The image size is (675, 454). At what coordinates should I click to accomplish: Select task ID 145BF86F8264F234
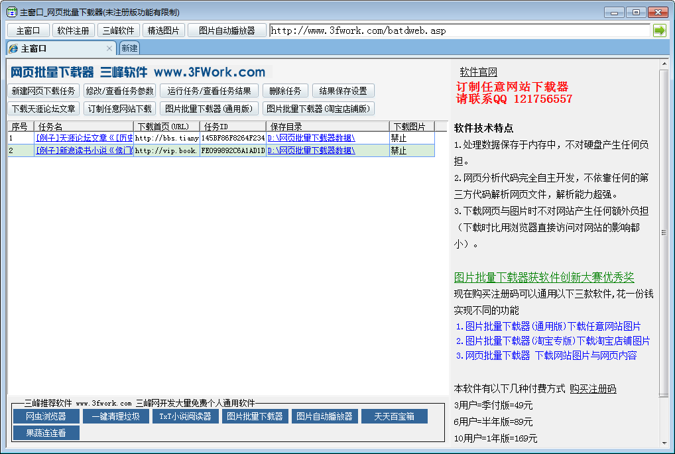(x=233, y=138)
